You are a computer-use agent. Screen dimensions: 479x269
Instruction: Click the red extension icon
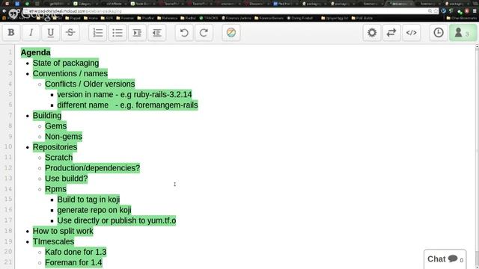click(467, 11)
